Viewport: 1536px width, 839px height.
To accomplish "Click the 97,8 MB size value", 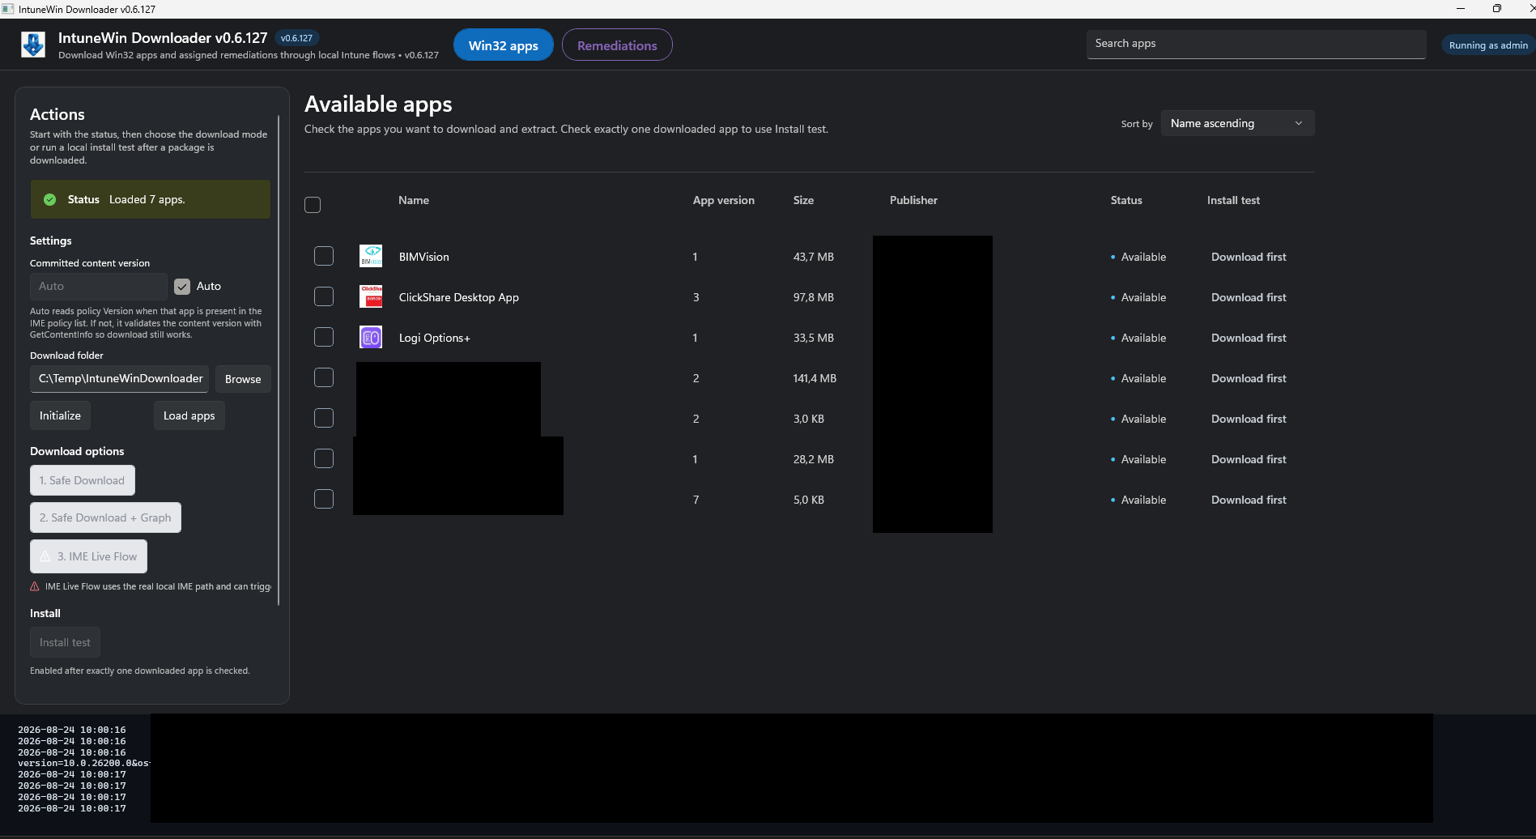I will point(813,297).
